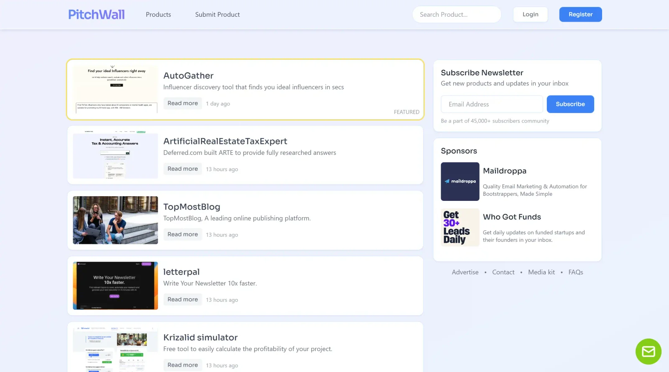
Task: Click the 'Subscribe Newsletter' heading
Action: [x=482, y=73]
